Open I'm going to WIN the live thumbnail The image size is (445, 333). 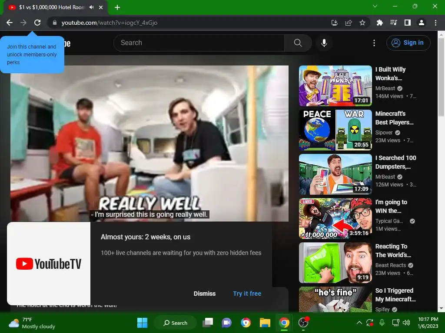pyautogui.click(x=335, y=219)
